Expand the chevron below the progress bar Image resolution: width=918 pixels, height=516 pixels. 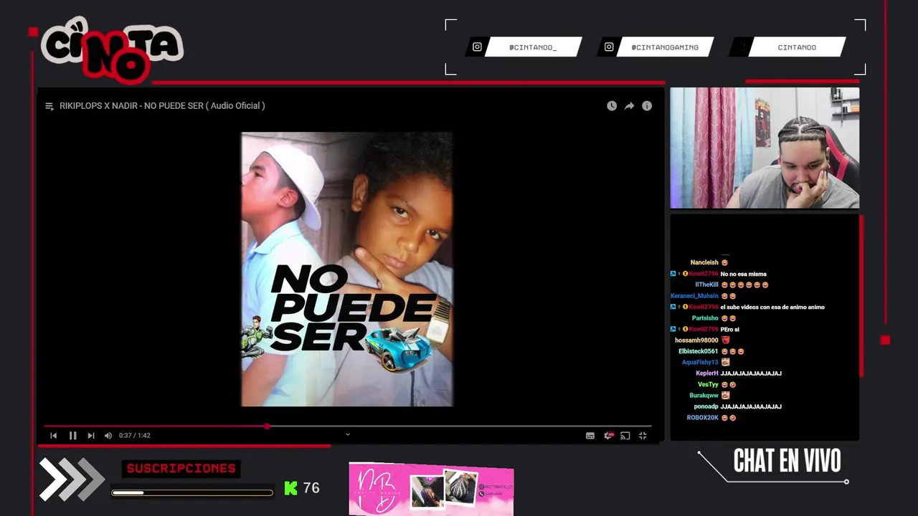click(x=348, y=434)
